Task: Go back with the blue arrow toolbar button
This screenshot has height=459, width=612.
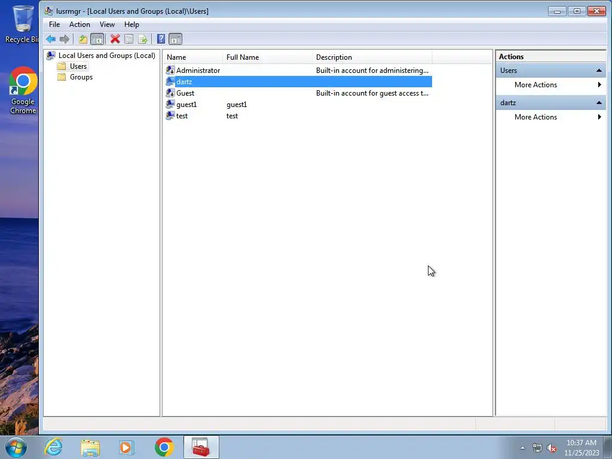Action: tap(51, 39)
